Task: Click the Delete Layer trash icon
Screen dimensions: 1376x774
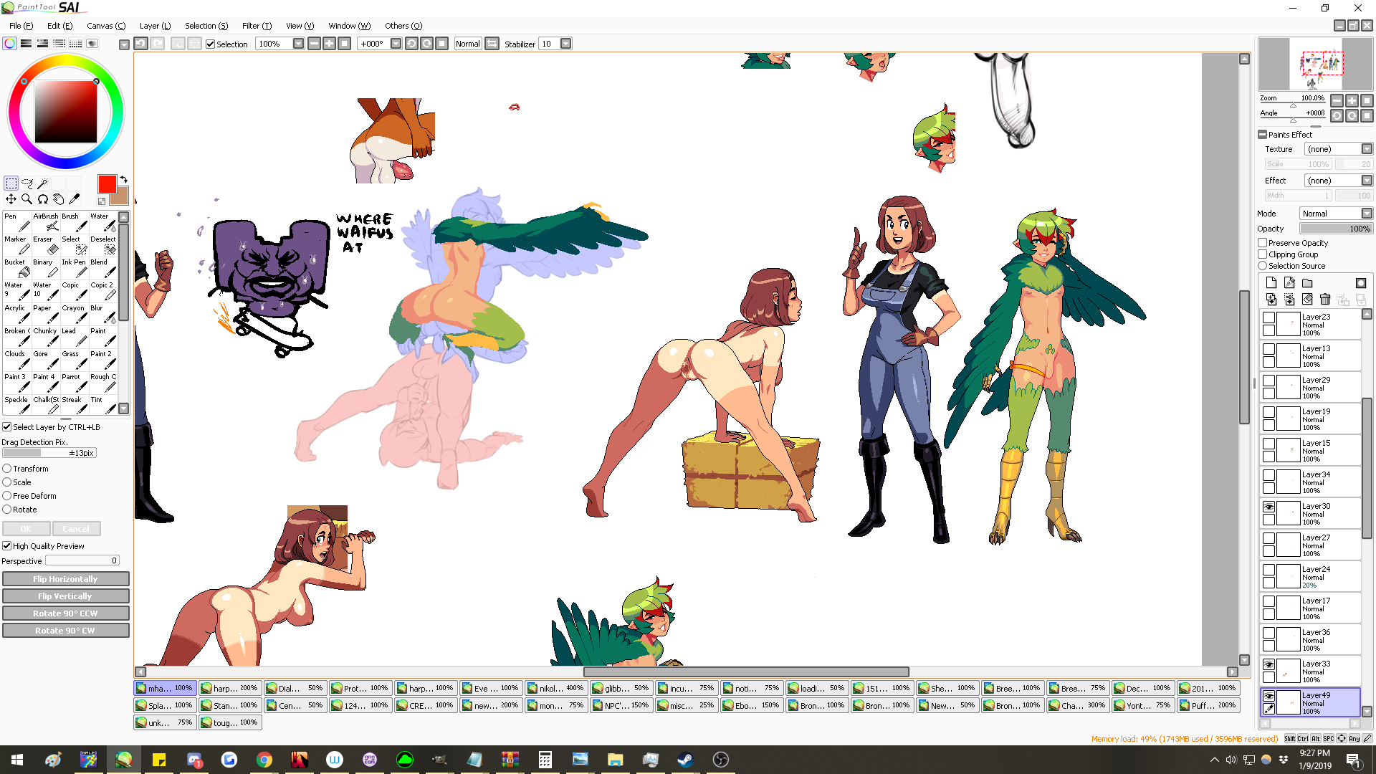Action: point(1324,300)
